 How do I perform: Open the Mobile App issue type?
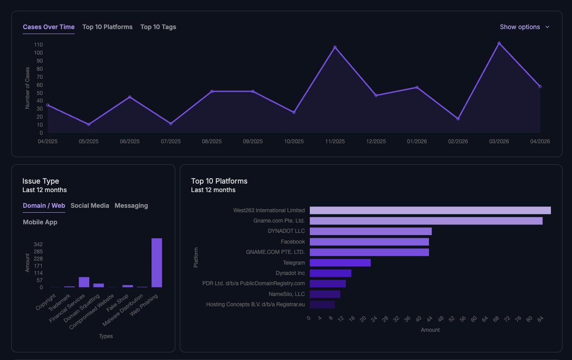tap(40, 222)
